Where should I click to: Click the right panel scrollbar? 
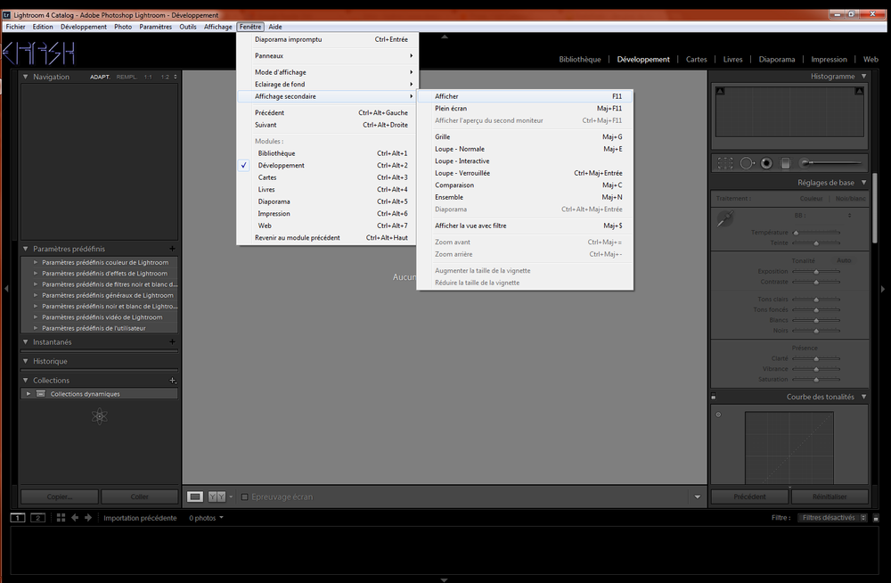[x=875, y=208]
